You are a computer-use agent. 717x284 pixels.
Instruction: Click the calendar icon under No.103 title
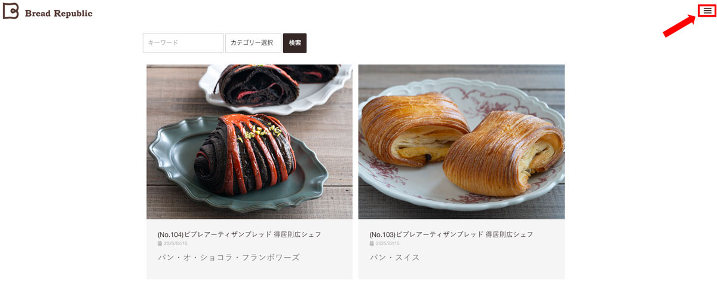[372, 243]
